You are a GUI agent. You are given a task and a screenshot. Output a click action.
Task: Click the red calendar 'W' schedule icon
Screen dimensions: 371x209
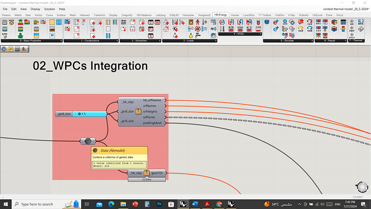158,23
